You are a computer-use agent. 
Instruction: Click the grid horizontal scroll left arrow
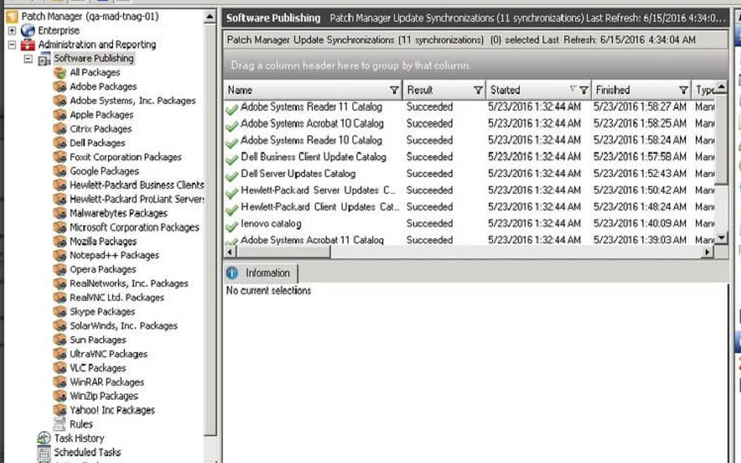pos(230,252)
